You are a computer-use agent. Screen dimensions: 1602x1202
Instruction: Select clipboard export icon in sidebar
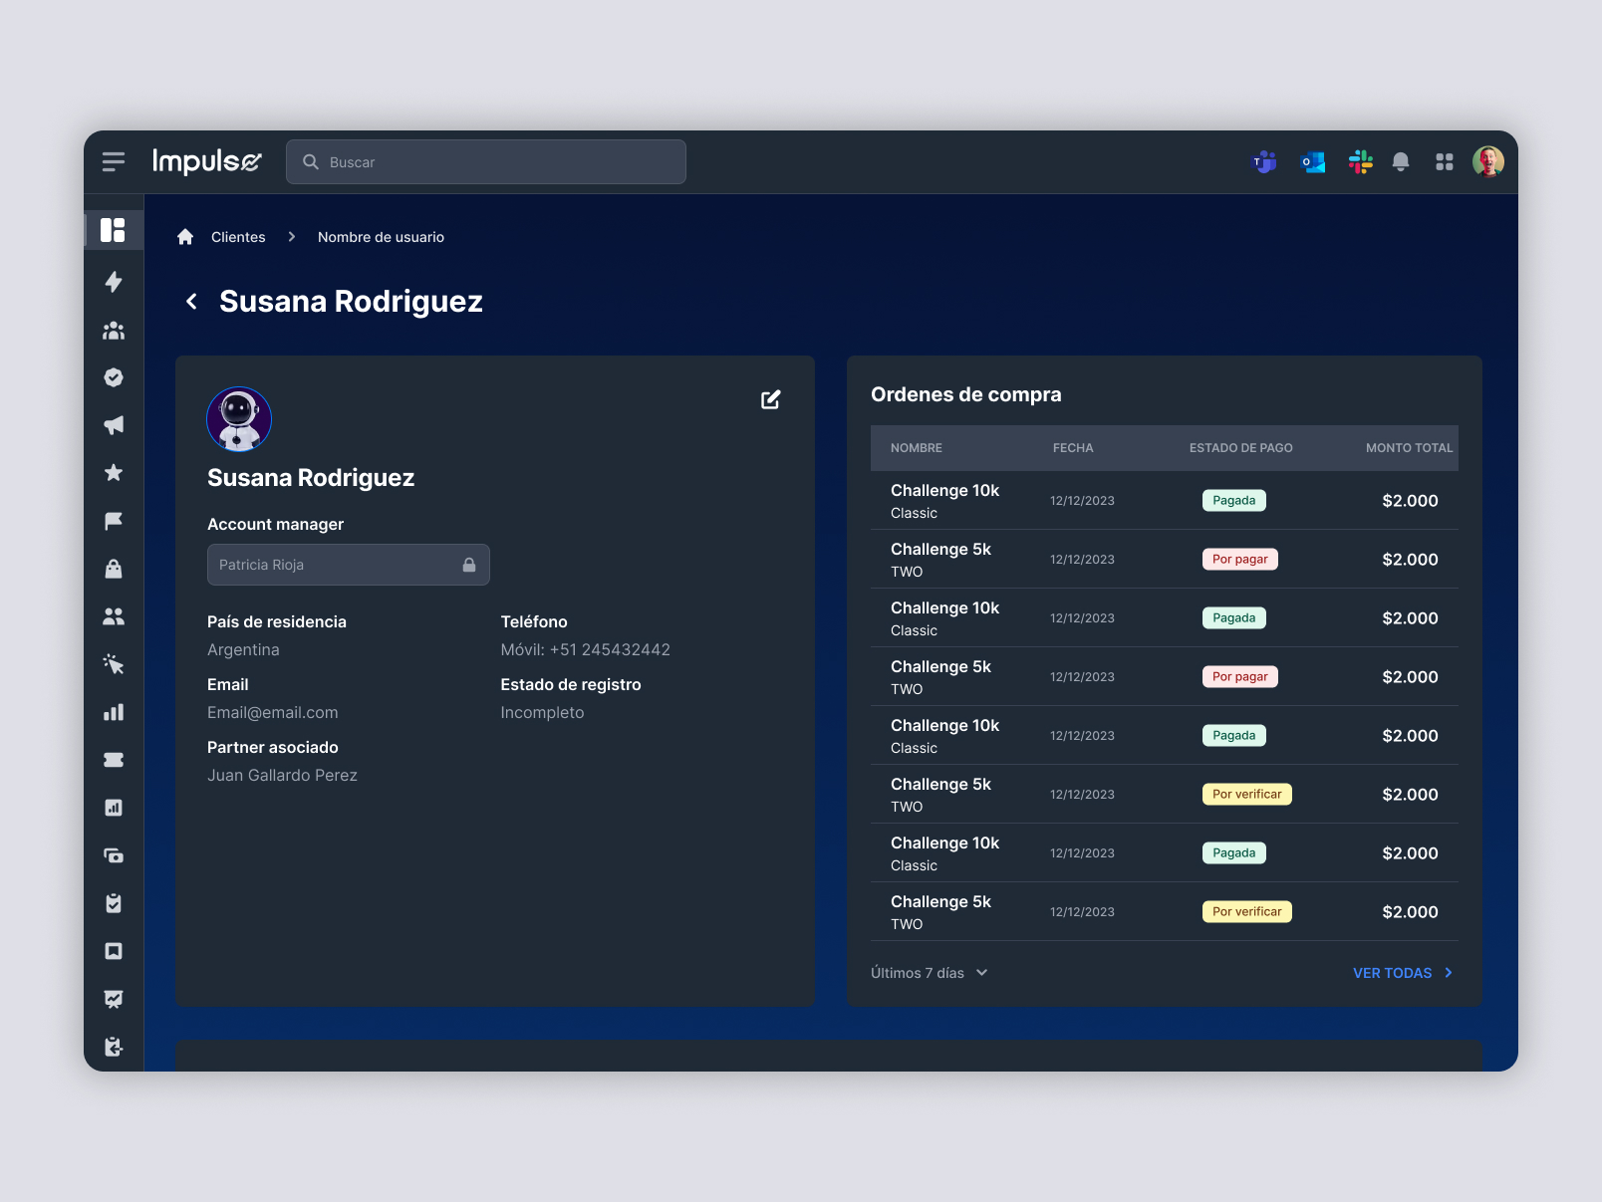coord(114,1047)
